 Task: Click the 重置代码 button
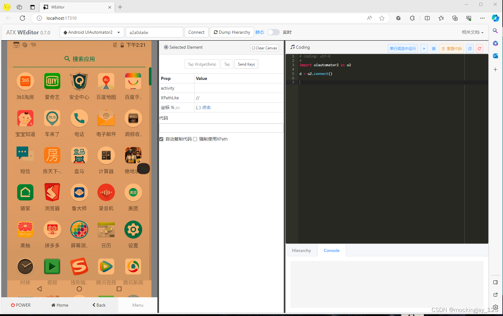452,48
